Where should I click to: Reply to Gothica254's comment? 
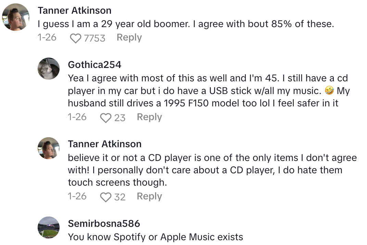point(149,117)
